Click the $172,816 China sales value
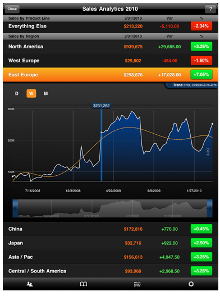Viewport: 220px width, 296px height. [x=133, y=229]
